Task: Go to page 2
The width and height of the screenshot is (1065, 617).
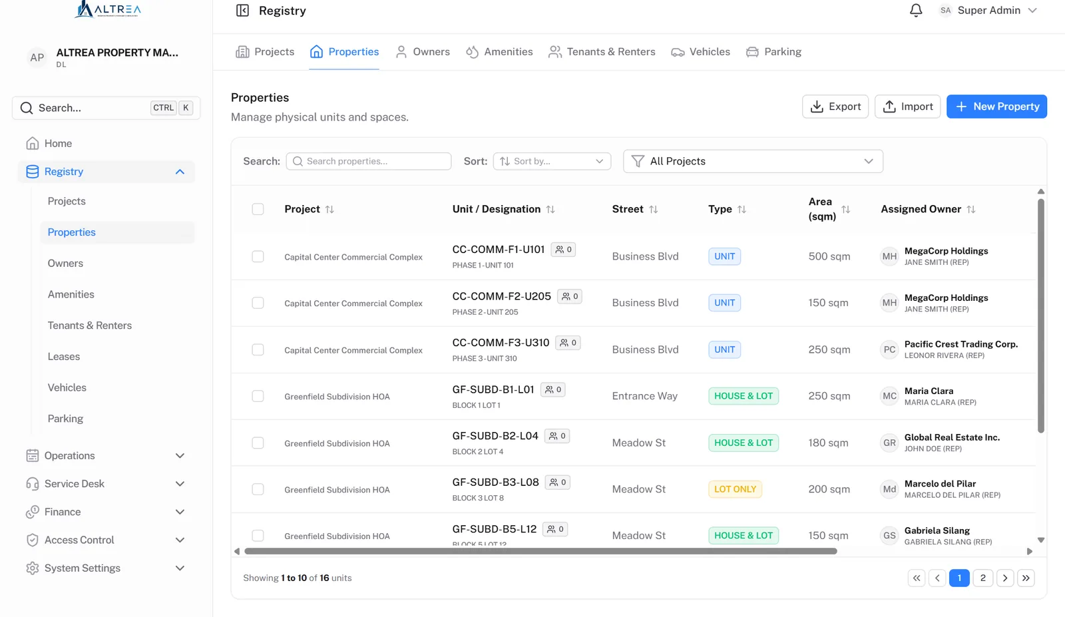Action: pos(982,578)
